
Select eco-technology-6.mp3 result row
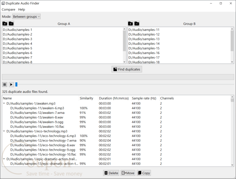116,136
